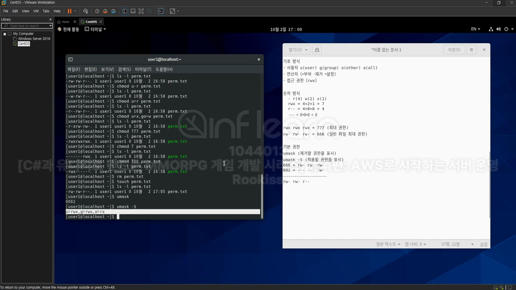Enter full screen mode icon
This screenshot has height=290, width=516.
click(x=141, y=11)
